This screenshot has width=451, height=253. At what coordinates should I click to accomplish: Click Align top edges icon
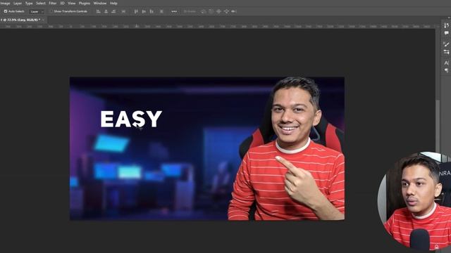tap(136, 11)
